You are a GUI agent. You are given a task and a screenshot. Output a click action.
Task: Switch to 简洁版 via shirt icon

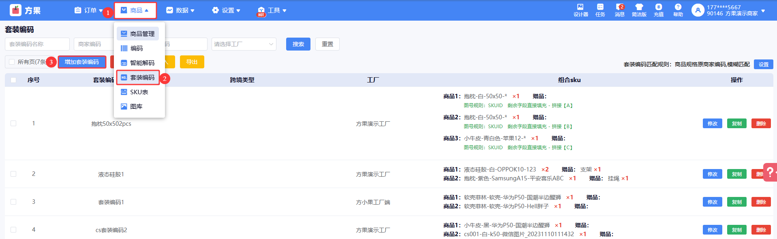coord(639,7)
